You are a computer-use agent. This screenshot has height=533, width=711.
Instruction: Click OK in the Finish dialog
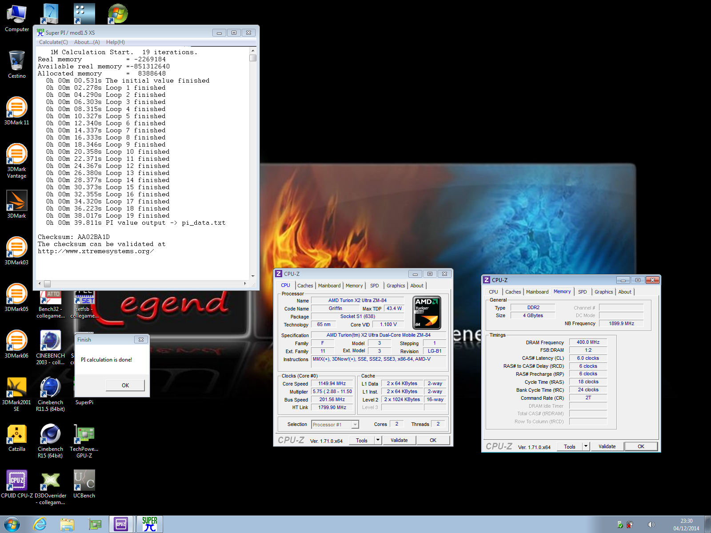coord(125,385)
